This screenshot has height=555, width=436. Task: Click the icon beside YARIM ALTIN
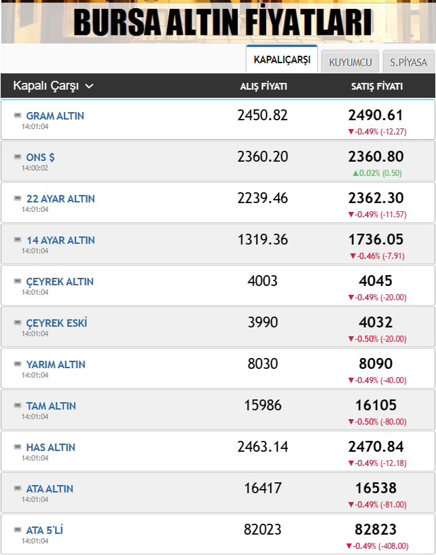[18, 365]
